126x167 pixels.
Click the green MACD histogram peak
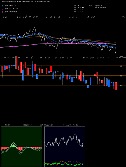pos(13,146)
